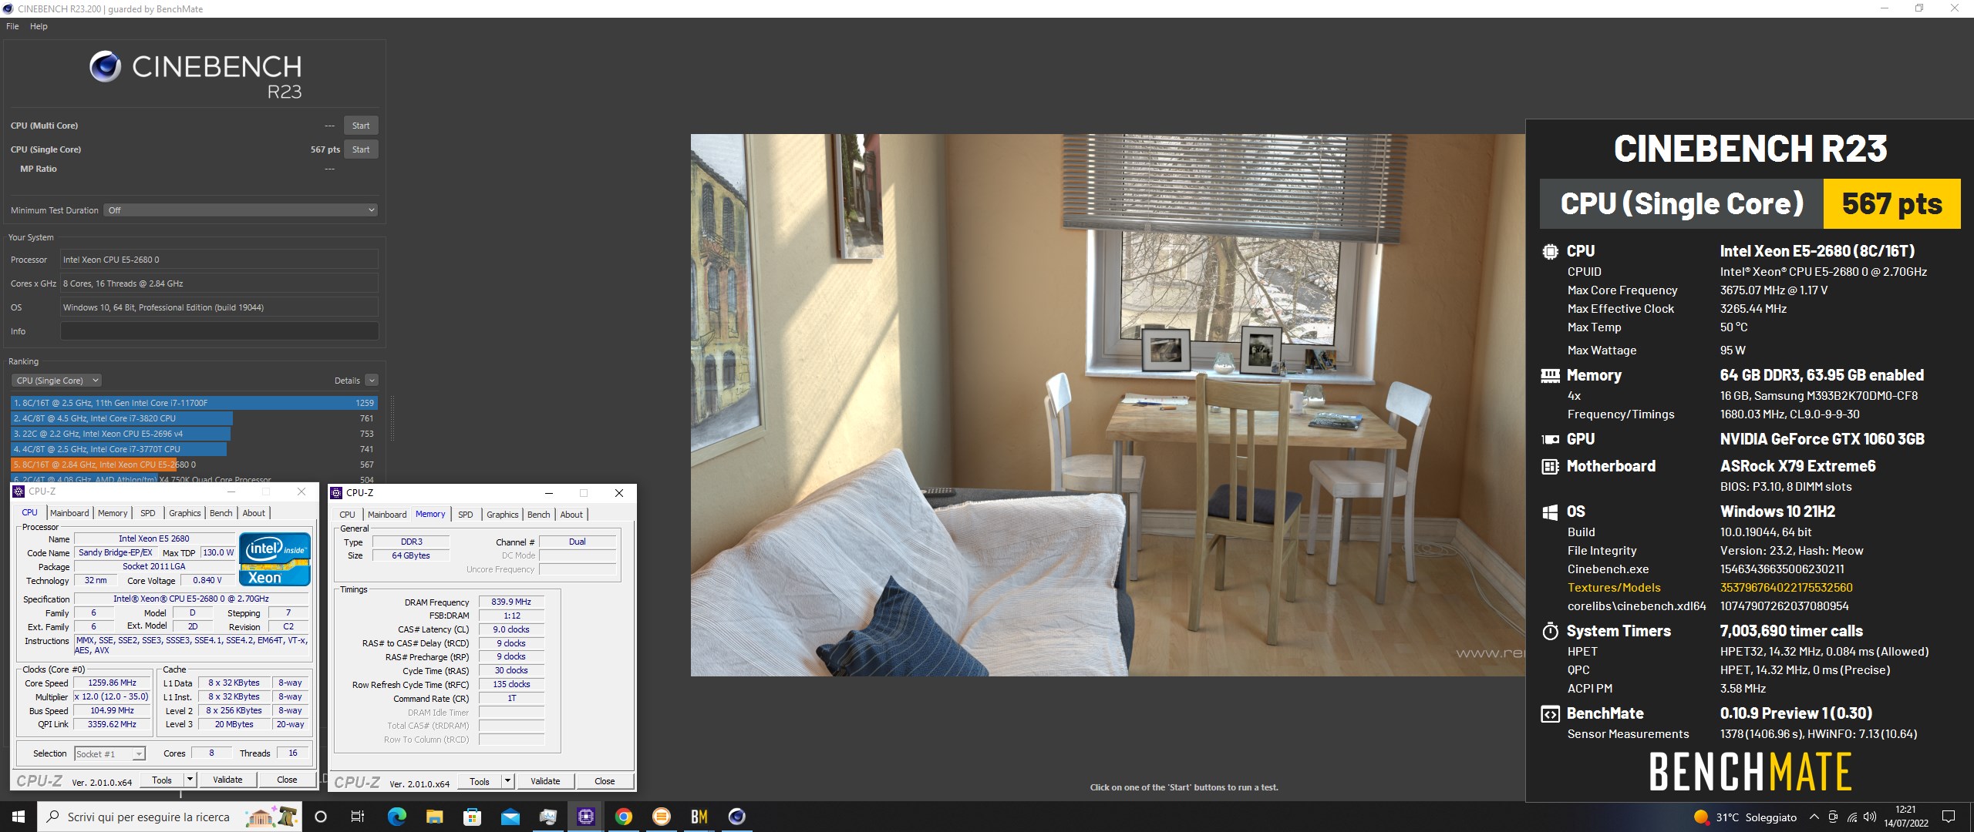Viewport: 1974px width, 832px height.
Task: Click Validate in the left CPU-Z window
Action: (x=227, y=780)
